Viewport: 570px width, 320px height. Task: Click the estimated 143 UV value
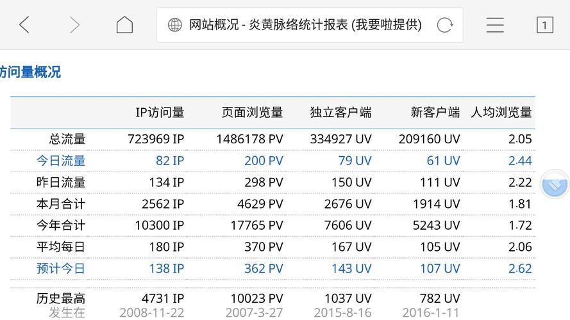351,269
